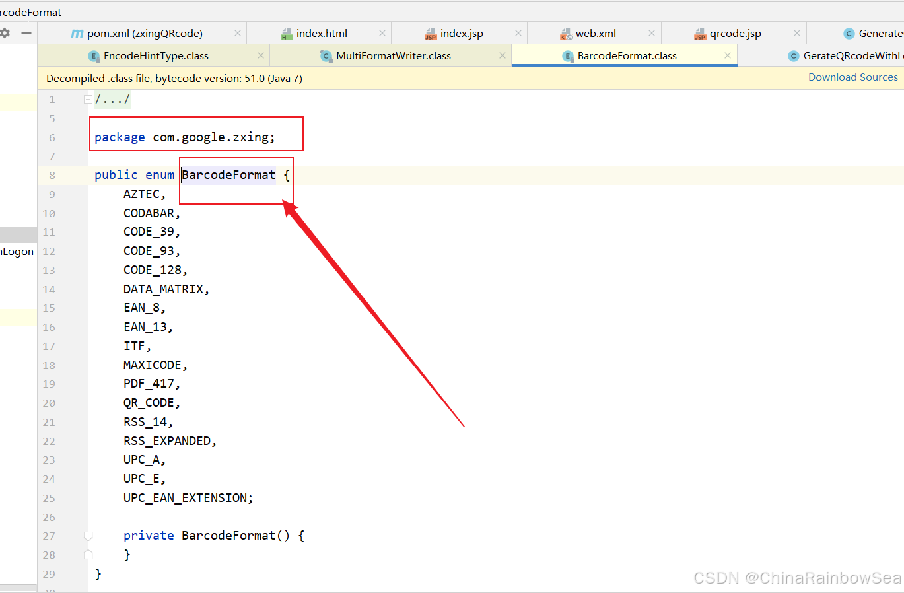Screen dimensions: 904x593
Task: Click the JSP file icon on the index.jsp tab
Action: click(x=431, y=34)
